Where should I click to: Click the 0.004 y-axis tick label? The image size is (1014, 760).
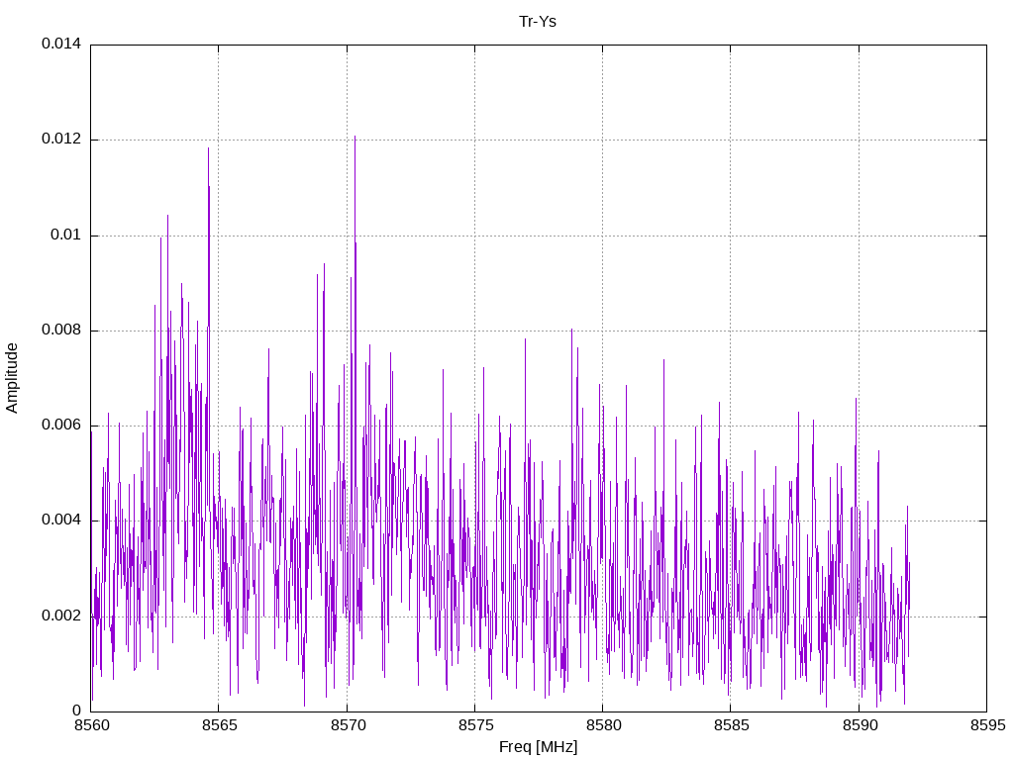[60, 521]
